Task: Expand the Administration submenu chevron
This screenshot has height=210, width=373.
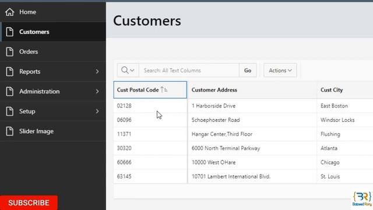Action: click(97, 92)
